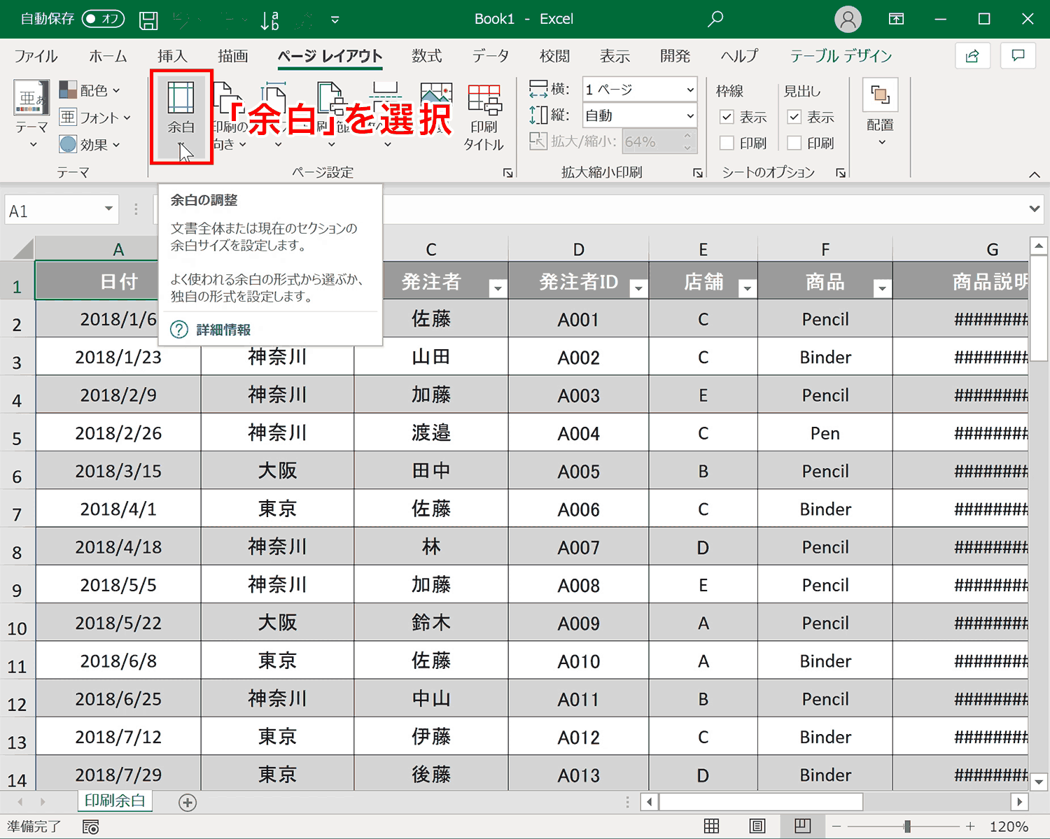Open the search magnifier in the title bar
Screen dimensions: 1050x839
coord(715,19)
